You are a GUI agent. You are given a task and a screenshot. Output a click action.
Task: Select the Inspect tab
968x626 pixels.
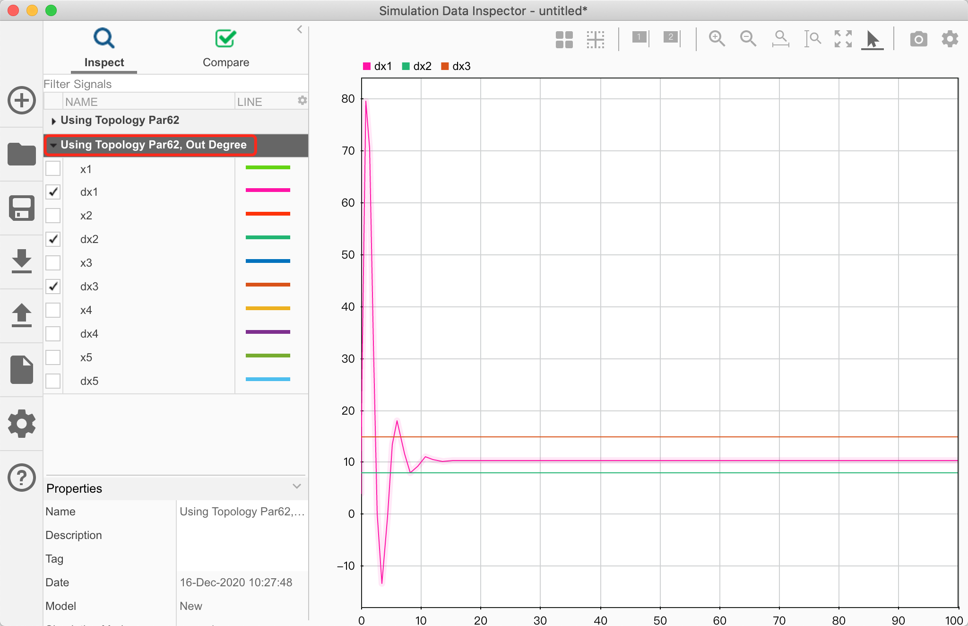coord(104,48)
